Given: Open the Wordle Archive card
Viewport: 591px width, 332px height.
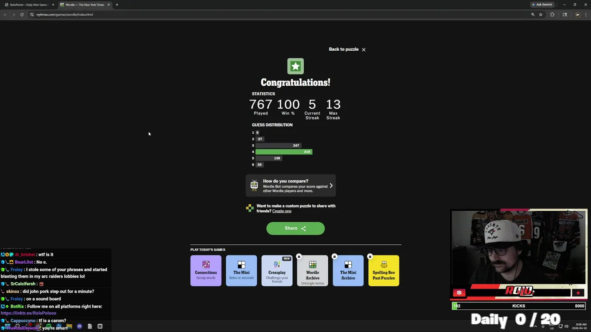Looking at the screenshot, I should coord(313,271).
